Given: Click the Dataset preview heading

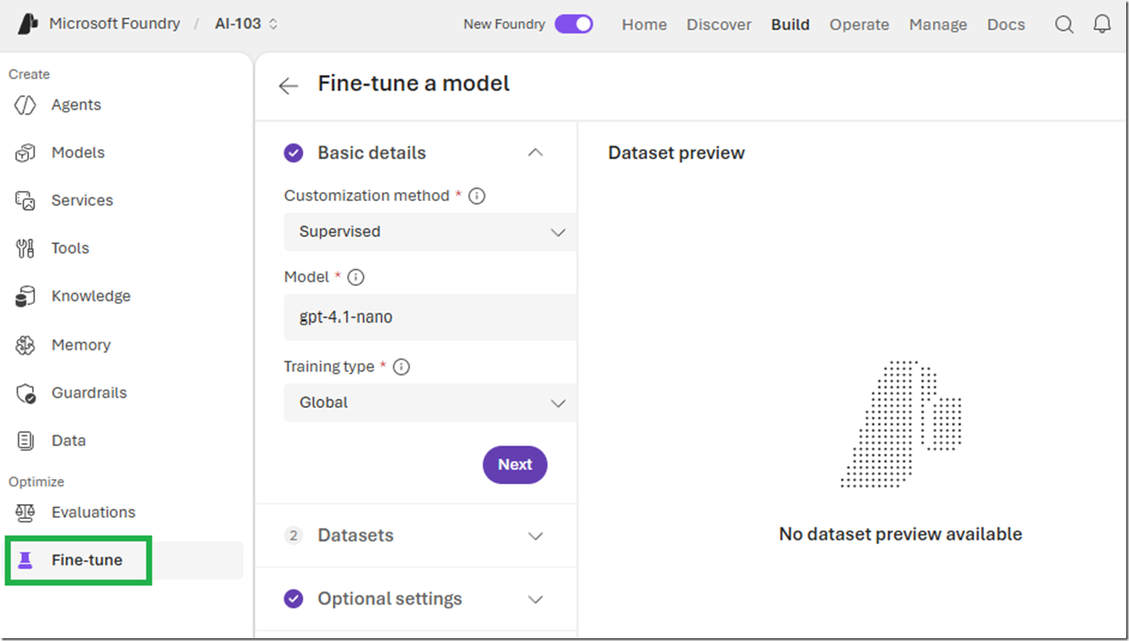Looking at the screenshot, I should click(x=676, y=153).
